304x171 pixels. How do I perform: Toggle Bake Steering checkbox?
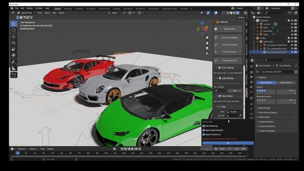tap(204, 126)
